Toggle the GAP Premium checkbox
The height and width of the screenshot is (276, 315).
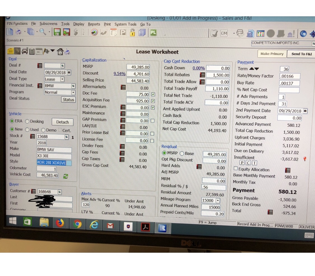click(153, 121)
